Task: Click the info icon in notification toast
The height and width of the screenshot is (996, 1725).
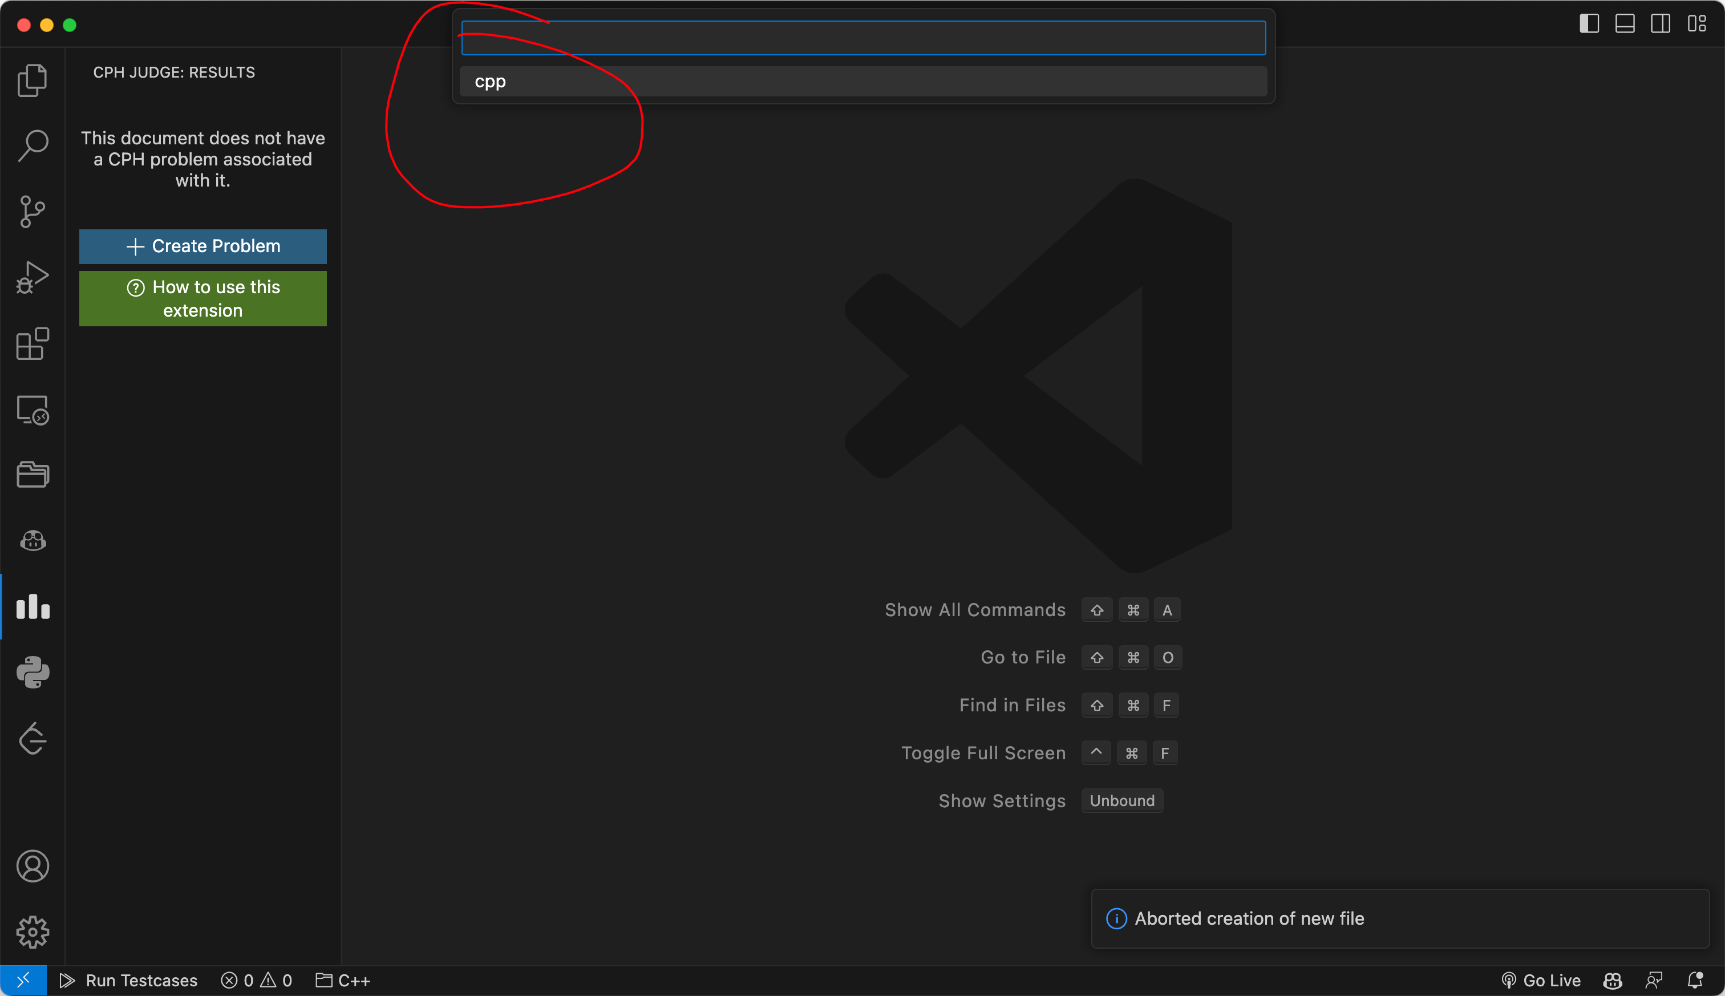Action: [x=1116, y=918]
